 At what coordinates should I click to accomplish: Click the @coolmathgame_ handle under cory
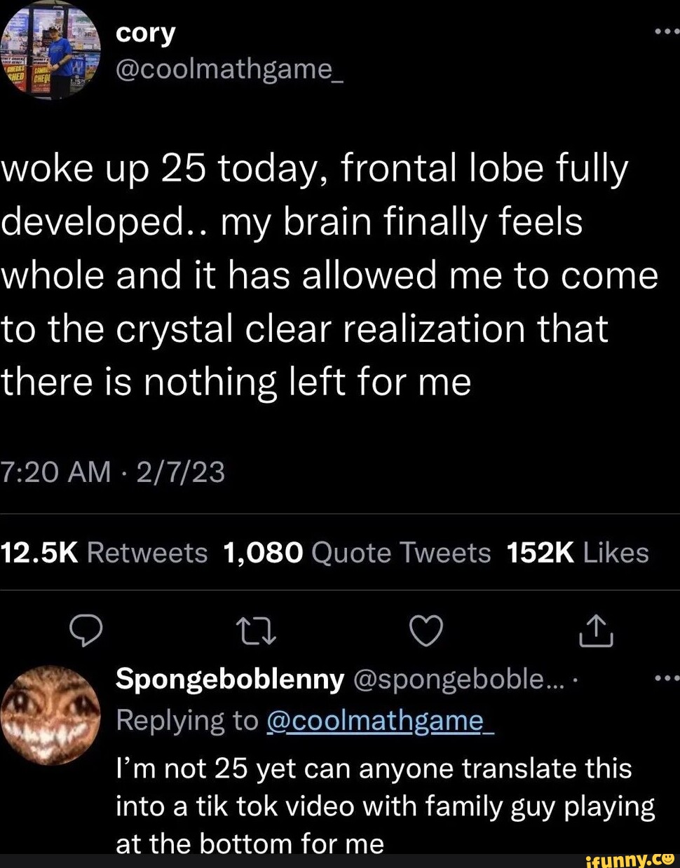[229, 69]
